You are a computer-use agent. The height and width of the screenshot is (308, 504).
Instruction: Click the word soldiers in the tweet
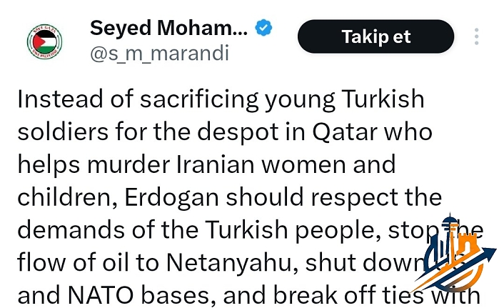pos(61,131)
